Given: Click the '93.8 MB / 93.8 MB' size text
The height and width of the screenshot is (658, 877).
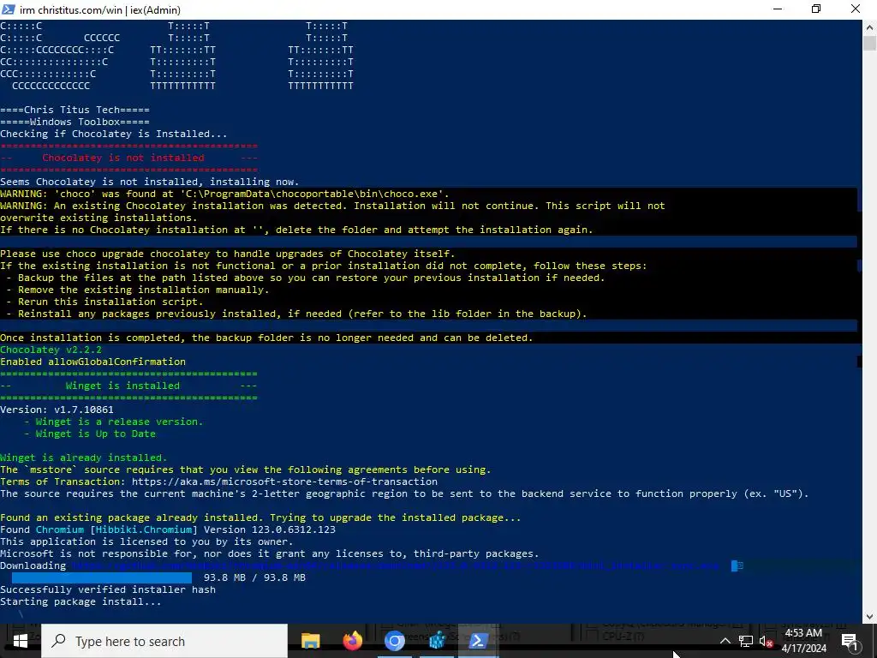Looking at the screenshot, I should point(254,577).
